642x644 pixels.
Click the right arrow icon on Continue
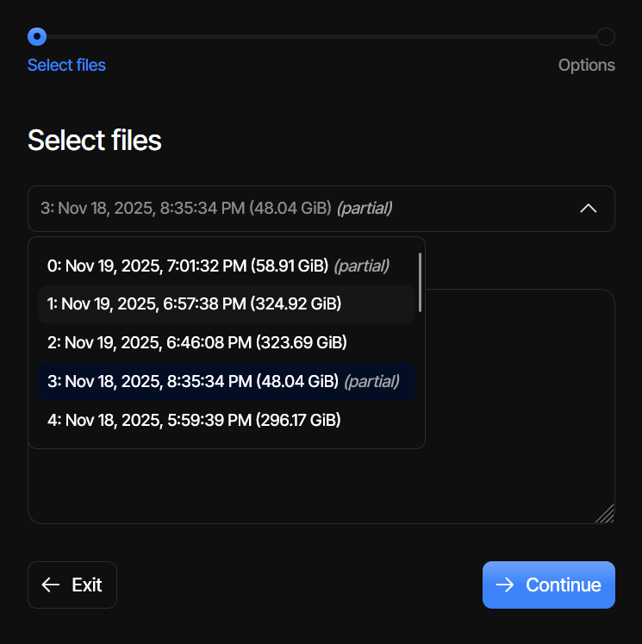point(506,585)
